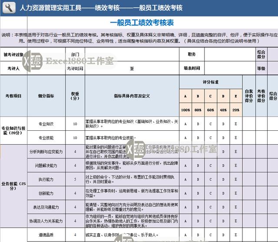Click the 100% score cell
The image size is (278, 242).
click(185, 110)
